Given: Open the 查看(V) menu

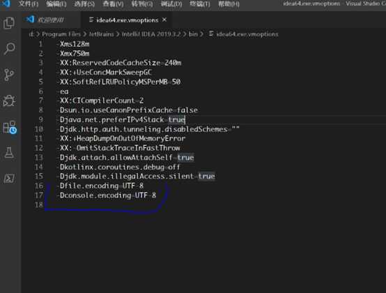Looking at the screenshot, I should (x=114, y=4).
